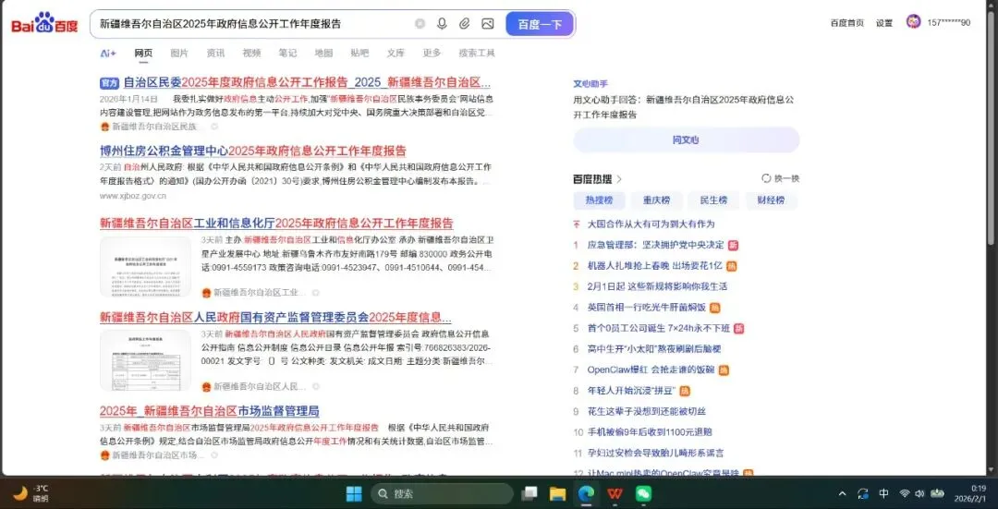This screenshot has width=998, height=509.
Task: Click thumbnail of 工业和信息化厅 result
Action: [145, 267]
